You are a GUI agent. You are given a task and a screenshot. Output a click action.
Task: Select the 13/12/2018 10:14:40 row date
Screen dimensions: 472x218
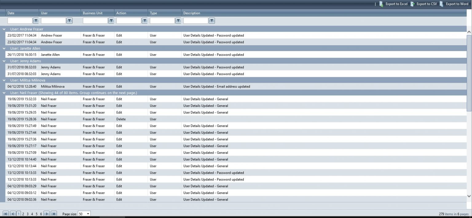tap(22, 159)
